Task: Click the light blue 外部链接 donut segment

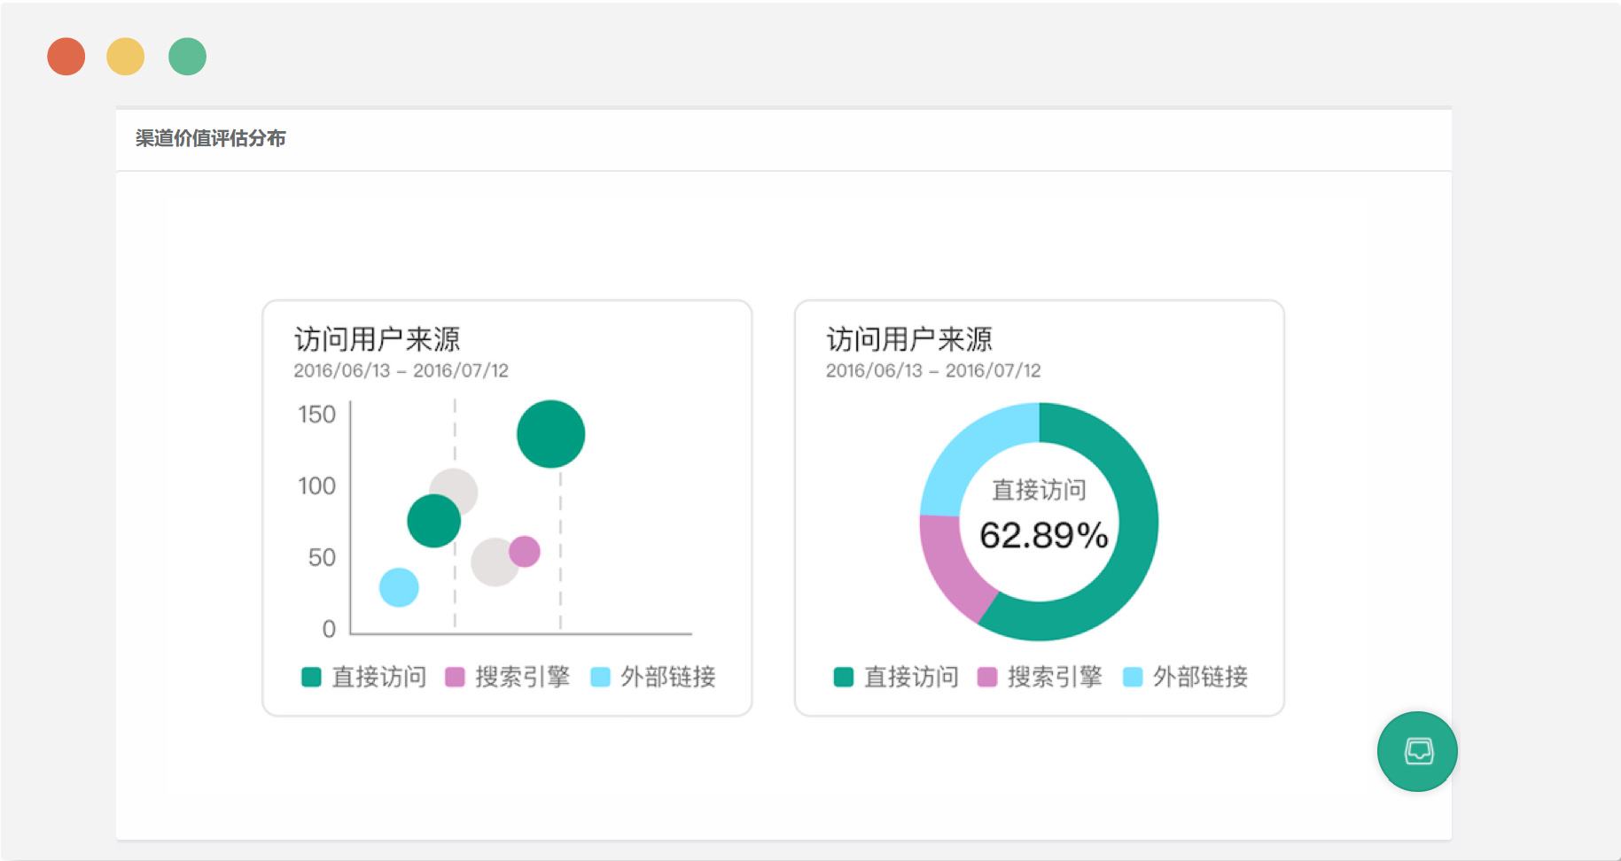Action: coord(970,452)
